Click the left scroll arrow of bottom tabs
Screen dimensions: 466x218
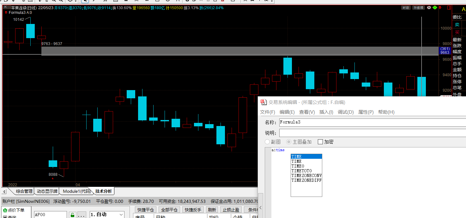point(4,192)
